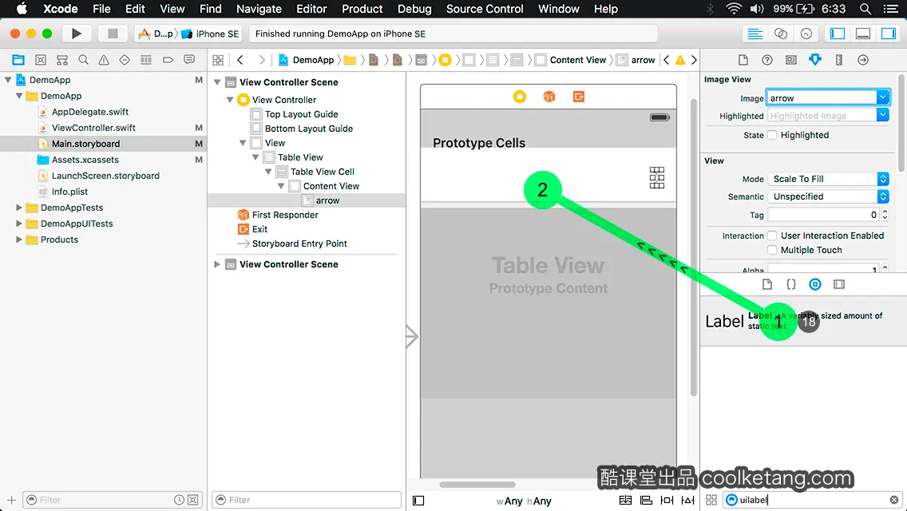This screenshot has width=907, height=511.
Task: Clear the uilabel library search text
Action: tap(893, 500)
